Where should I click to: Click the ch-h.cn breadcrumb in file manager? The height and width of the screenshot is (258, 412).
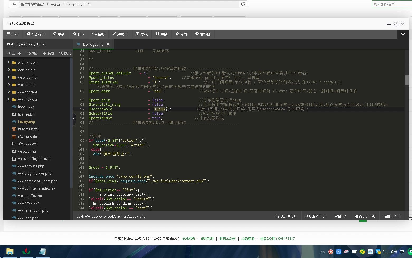[x=79, y=4]
